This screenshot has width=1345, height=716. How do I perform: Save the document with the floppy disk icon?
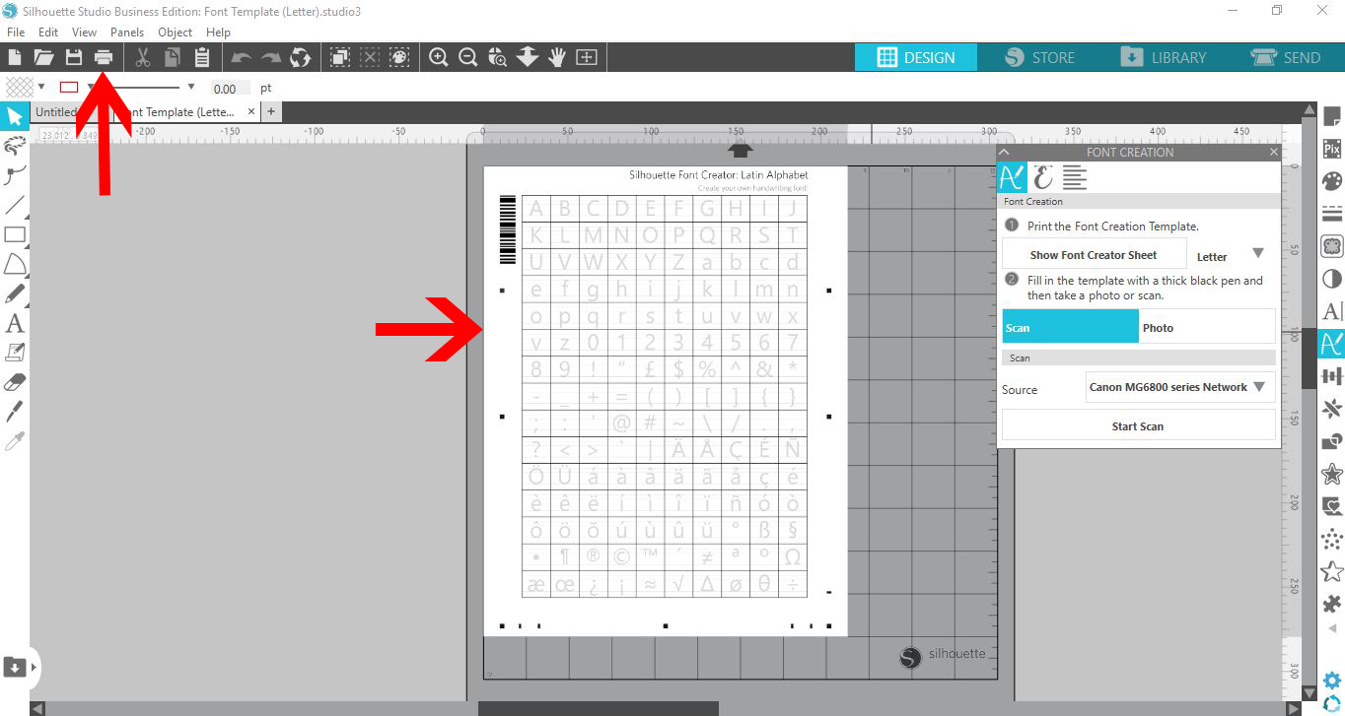(x=73, y=57)
